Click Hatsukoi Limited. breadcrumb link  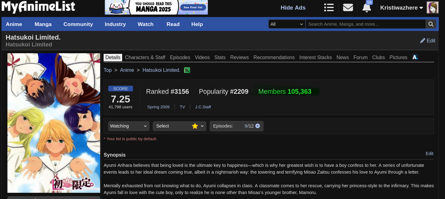coord(161,70)
